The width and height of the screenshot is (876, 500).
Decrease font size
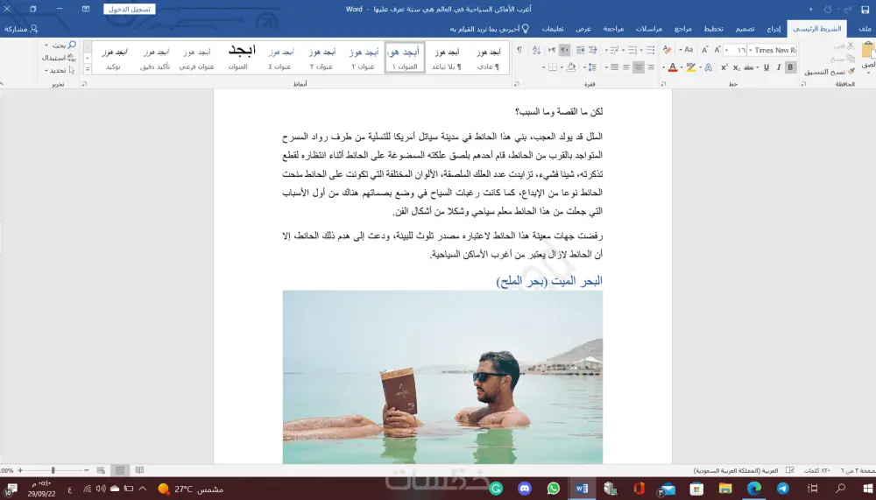[x=705, y=50]
